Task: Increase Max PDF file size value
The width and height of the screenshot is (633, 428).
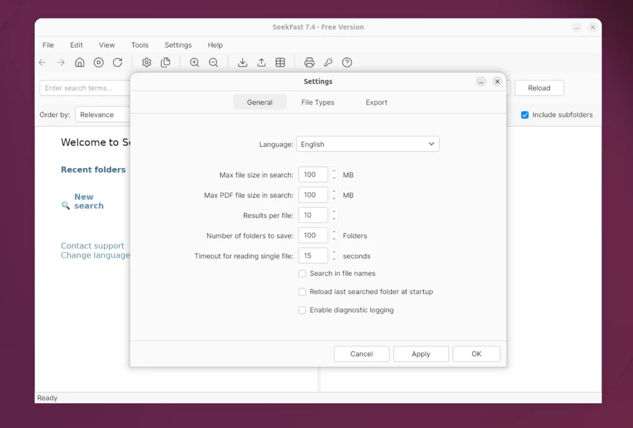Action: pos(334,191)
